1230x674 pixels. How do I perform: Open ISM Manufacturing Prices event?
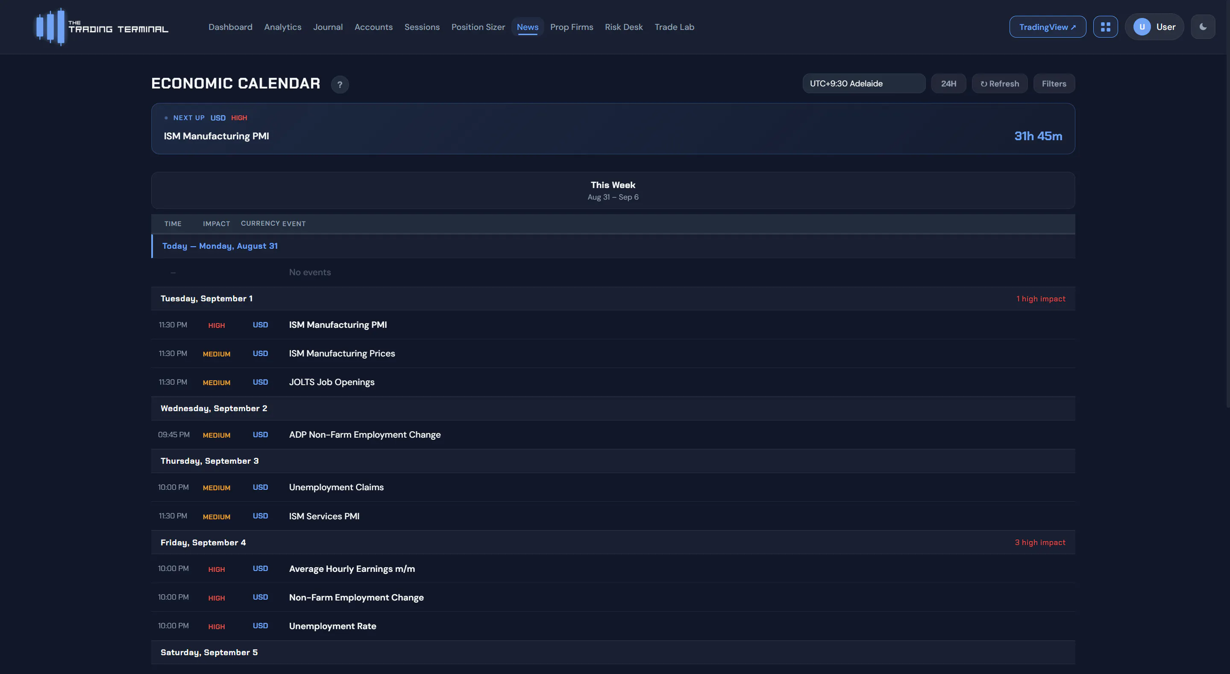point(613,353)
